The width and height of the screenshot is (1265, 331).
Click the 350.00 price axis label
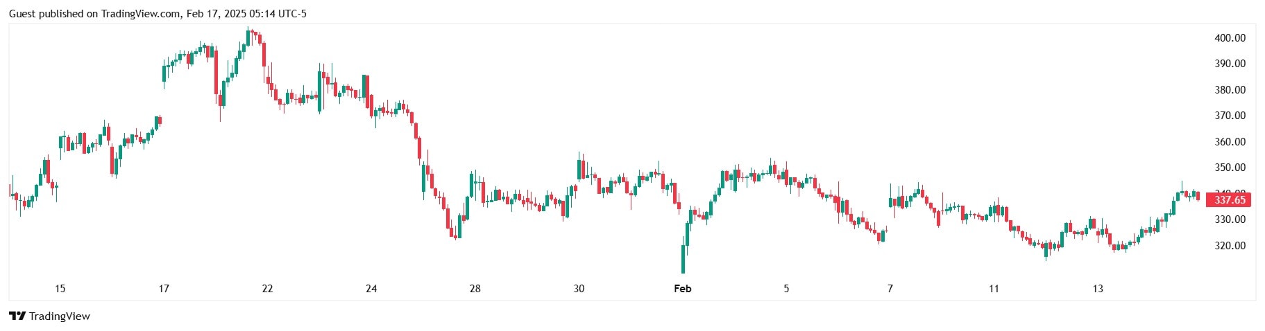click(1230, 168)
